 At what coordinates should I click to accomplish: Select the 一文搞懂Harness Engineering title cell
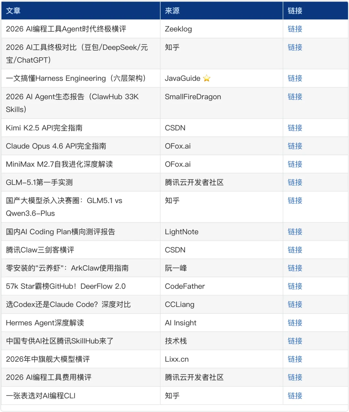point(80,78)
